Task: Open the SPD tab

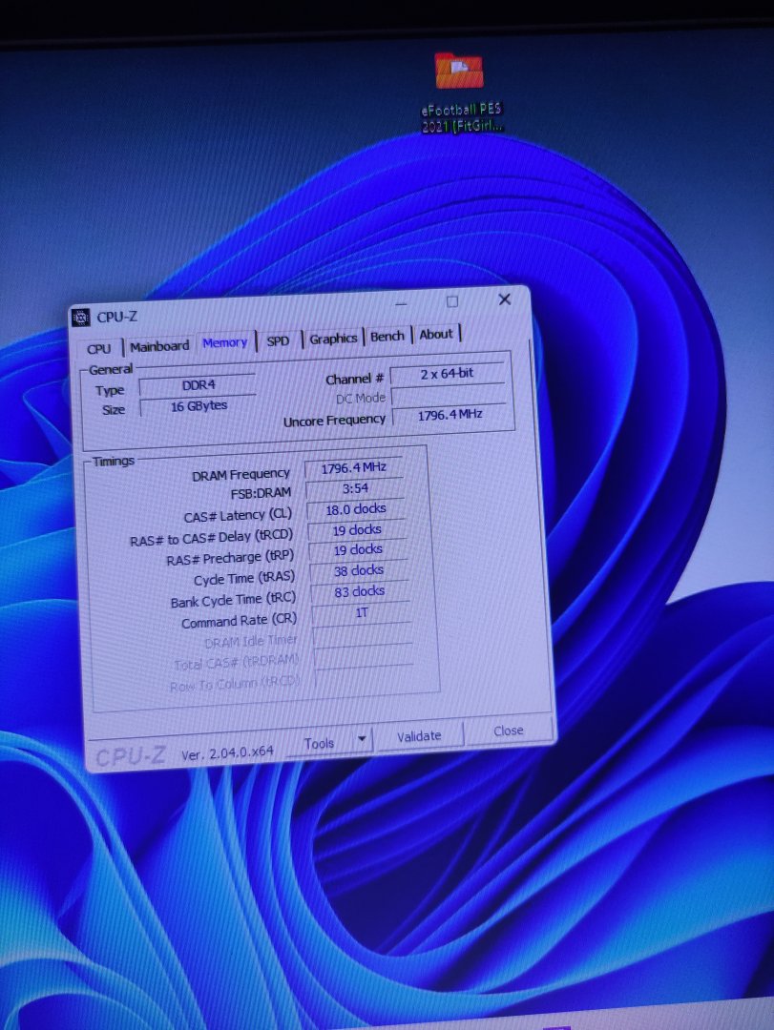Action: point(278,340)
